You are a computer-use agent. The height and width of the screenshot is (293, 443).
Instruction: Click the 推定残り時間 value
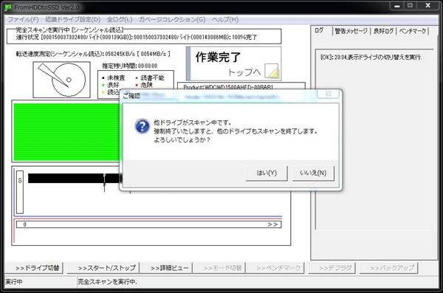[x=148, y=66]
